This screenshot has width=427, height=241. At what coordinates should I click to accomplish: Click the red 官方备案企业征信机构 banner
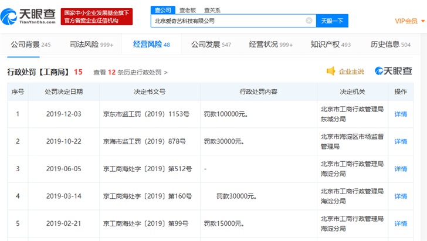97,16
